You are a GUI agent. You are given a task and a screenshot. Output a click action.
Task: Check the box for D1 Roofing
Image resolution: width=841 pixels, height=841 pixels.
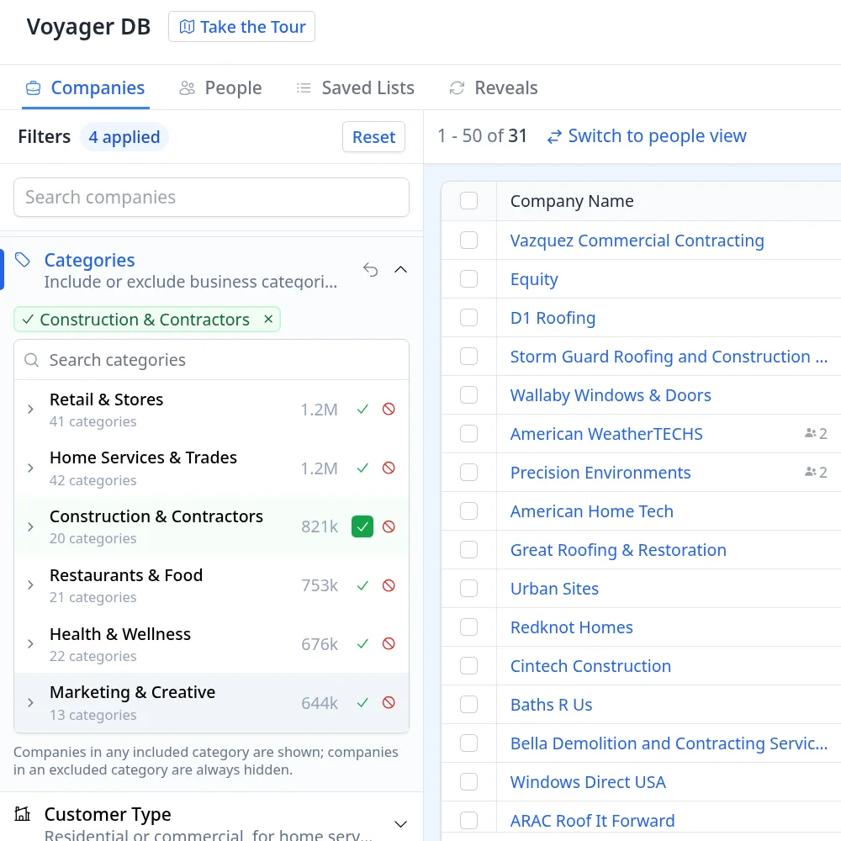[468, 318]
